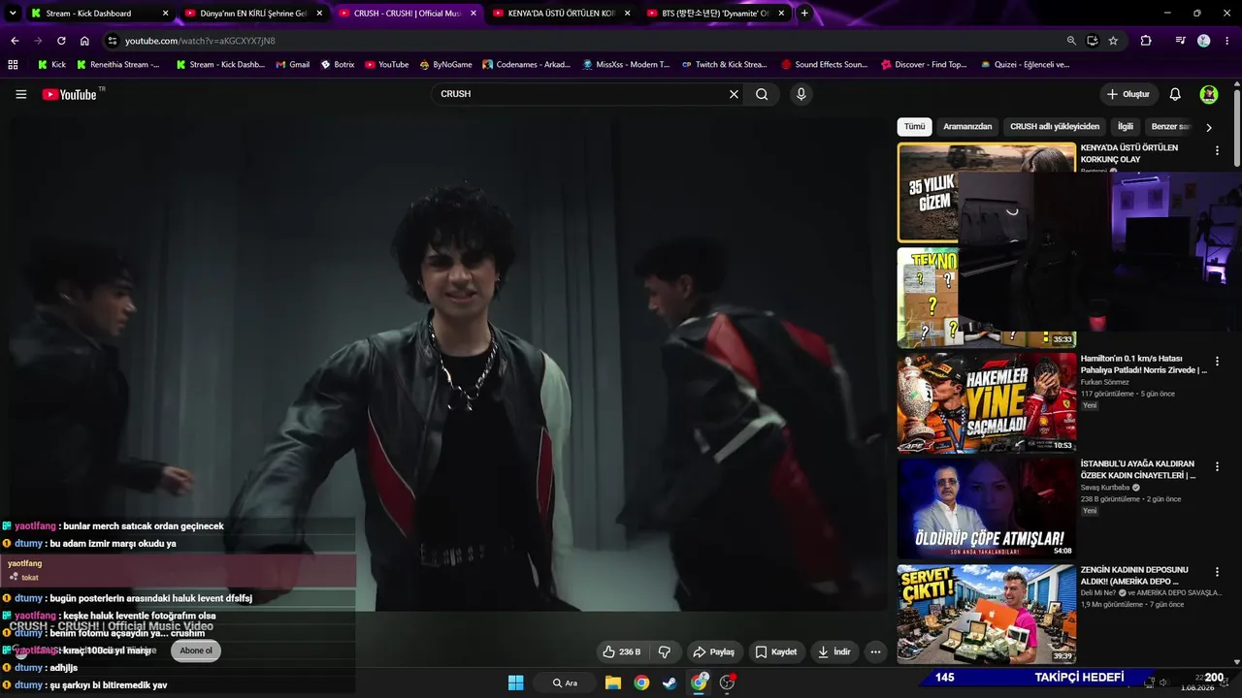Open the Gmail bookmark
This screenshot has height=698, width=1242.
[293, 65]
